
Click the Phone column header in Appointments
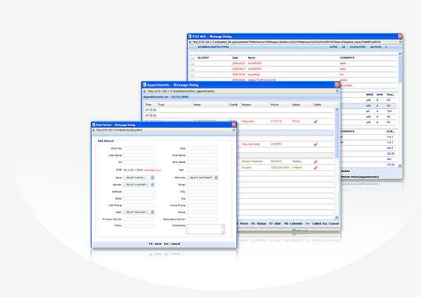(x=275, y=105)
